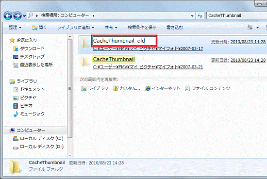Open the 共有 menu
This screenshot has width=267, height=179.
pos(111,27)
